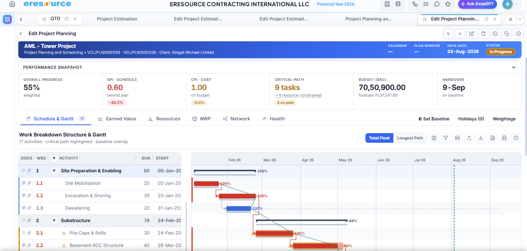Collapse the Site Preparation & Enabling group
Viewport: 527px width, 251px height.
tap(54, 171)
